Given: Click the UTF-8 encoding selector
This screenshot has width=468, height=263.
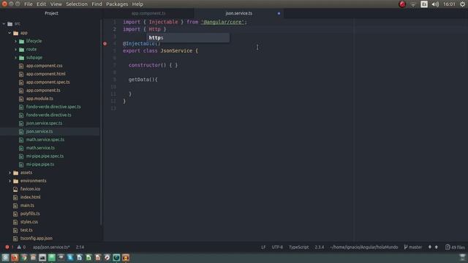Looking at the screenshot, I should 277,247.
